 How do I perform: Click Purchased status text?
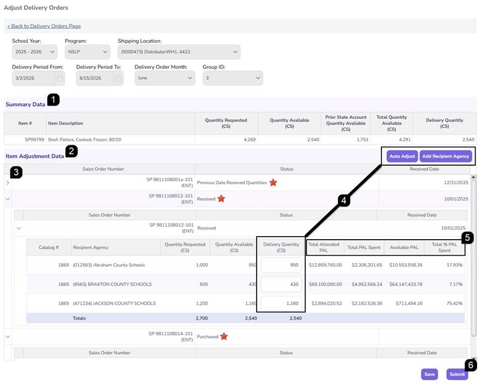coord(207,336)
